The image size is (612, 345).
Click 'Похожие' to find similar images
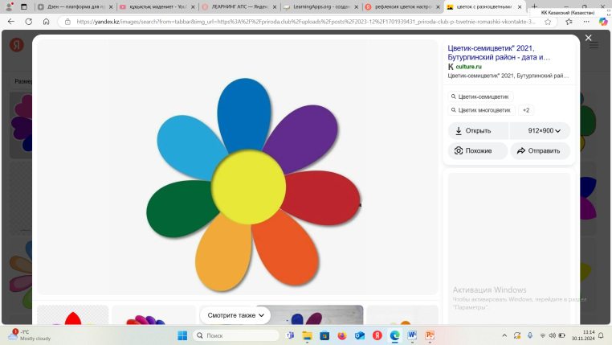tap(478, 150)
